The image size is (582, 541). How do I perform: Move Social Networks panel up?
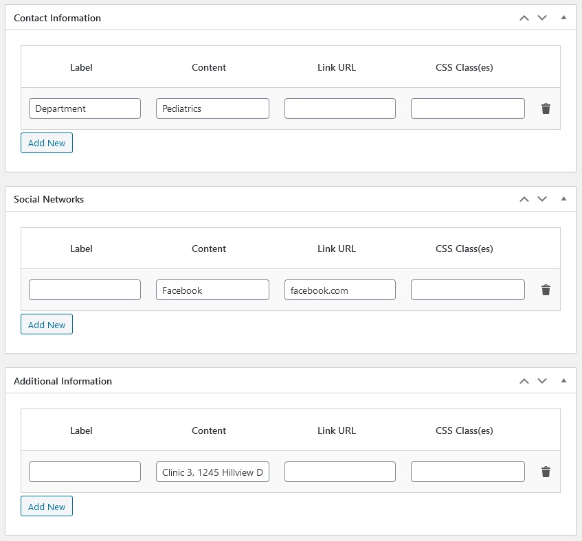(x=524, y=199)
